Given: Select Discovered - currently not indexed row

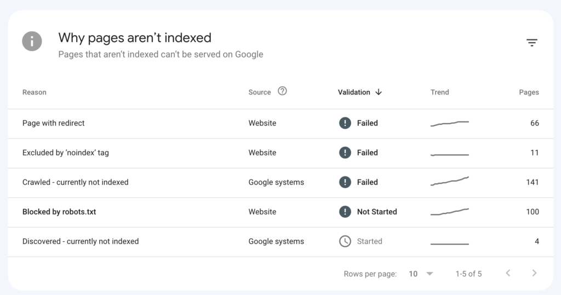Looking at the screenshot, I should pos(81,241).
